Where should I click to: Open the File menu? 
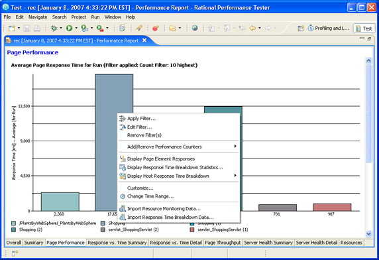(x=7, y=17)
